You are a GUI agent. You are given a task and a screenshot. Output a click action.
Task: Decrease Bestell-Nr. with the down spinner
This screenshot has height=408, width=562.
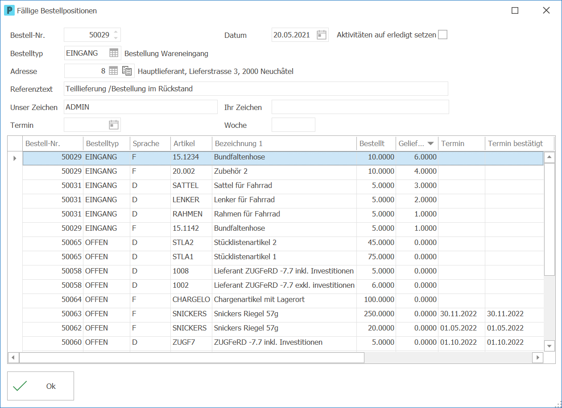(116, 38)
